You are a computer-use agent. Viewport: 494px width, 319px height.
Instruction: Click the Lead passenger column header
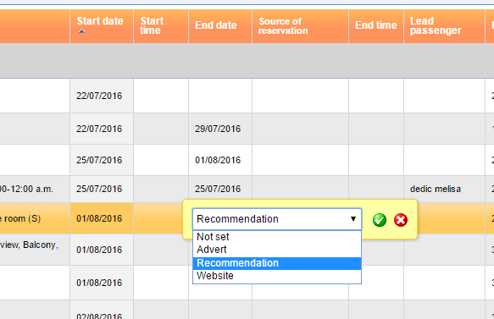436,25
